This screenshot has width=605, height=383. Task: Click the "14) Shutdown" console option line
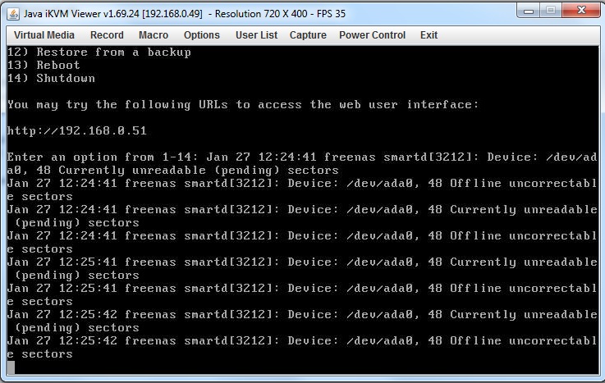[x=51, y=79]
